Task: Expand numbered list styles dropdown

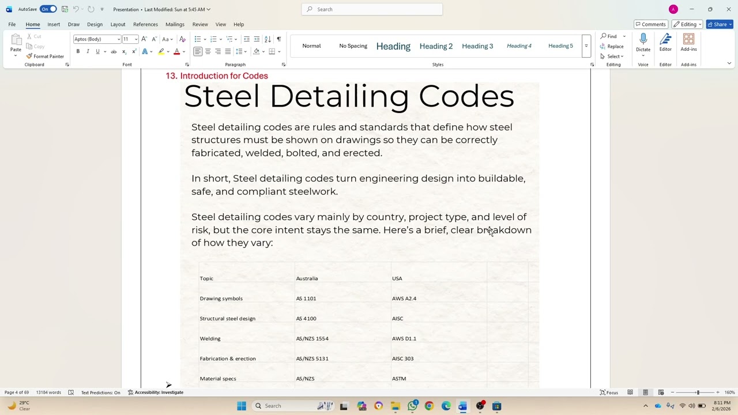Action: tap(220, 39)
